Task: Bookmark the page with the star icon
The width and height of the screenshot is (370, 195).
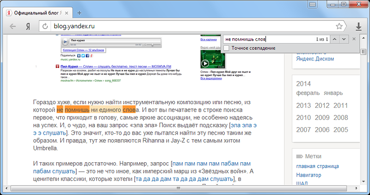Action: click(x=339, y=26)
